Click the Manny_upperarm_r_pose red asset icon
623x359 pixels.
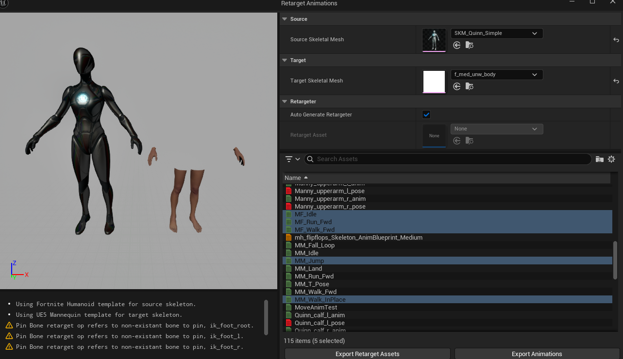288,207
